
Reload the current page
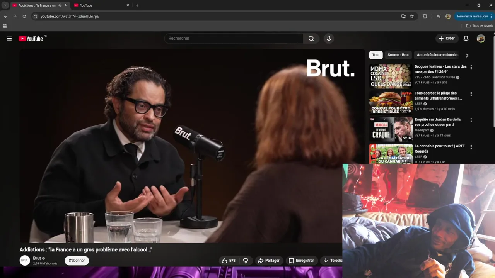pos(24,16)
